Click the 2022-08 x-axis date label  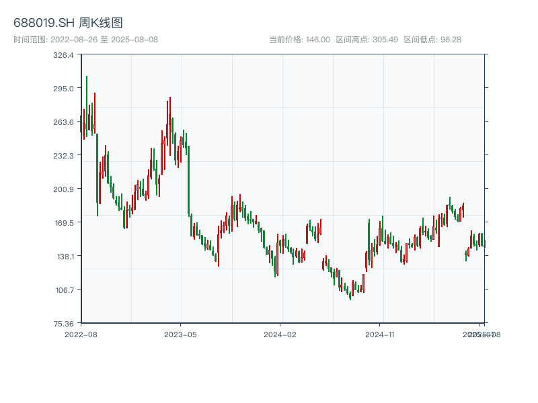[81, 334]
